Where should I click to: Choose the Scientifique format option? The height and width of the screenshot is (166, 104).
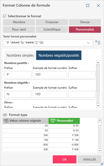coord(52,30)
